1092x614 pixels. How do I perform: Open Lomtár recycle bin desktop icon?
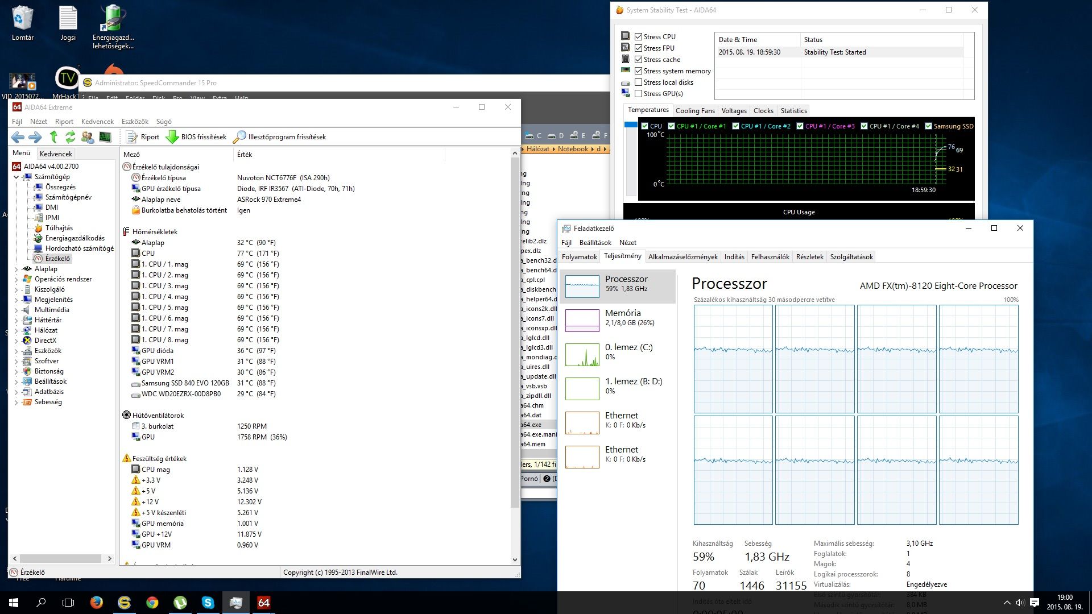[x=23, y=24]
